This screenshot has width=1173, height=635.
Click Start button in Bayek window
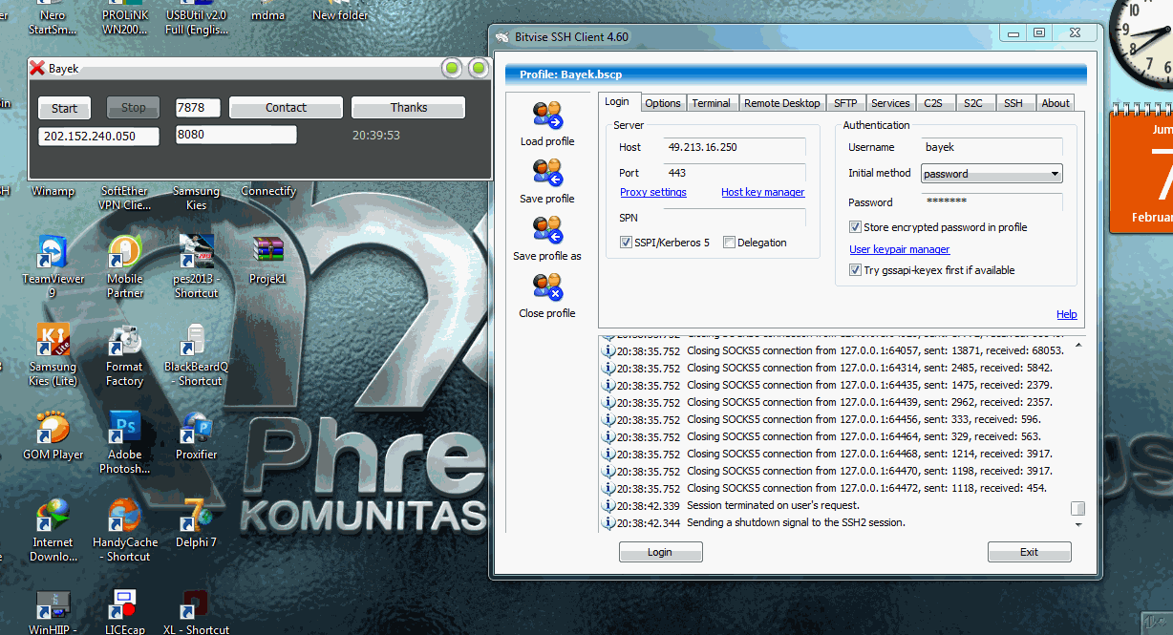[65, 108]
